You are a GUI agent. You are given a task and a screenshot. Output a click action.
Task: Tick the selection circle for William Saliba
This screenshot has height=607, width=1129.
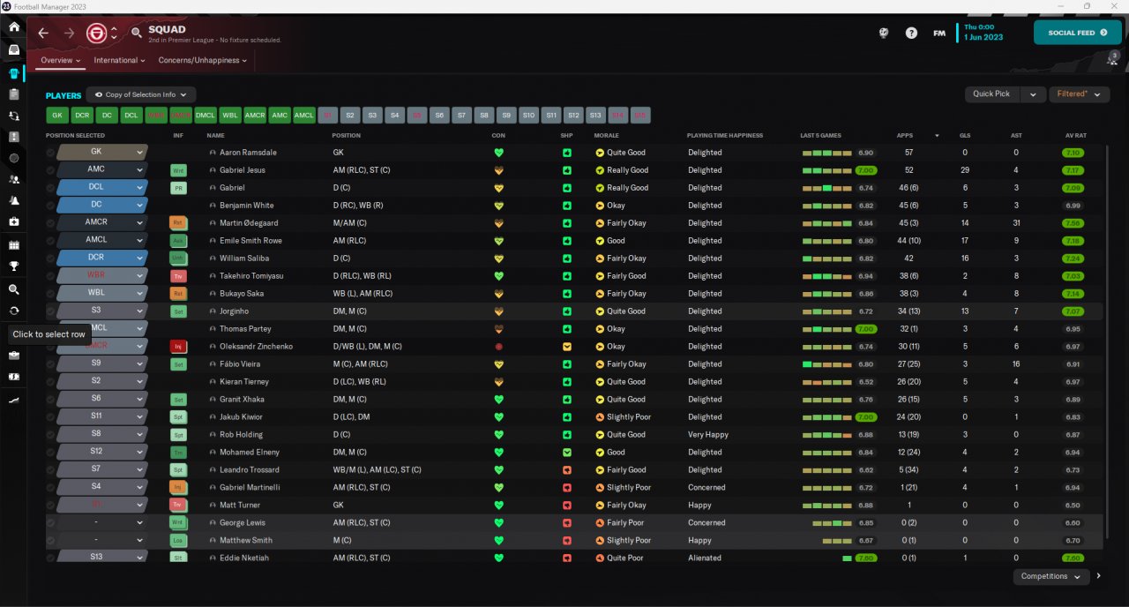50,259
